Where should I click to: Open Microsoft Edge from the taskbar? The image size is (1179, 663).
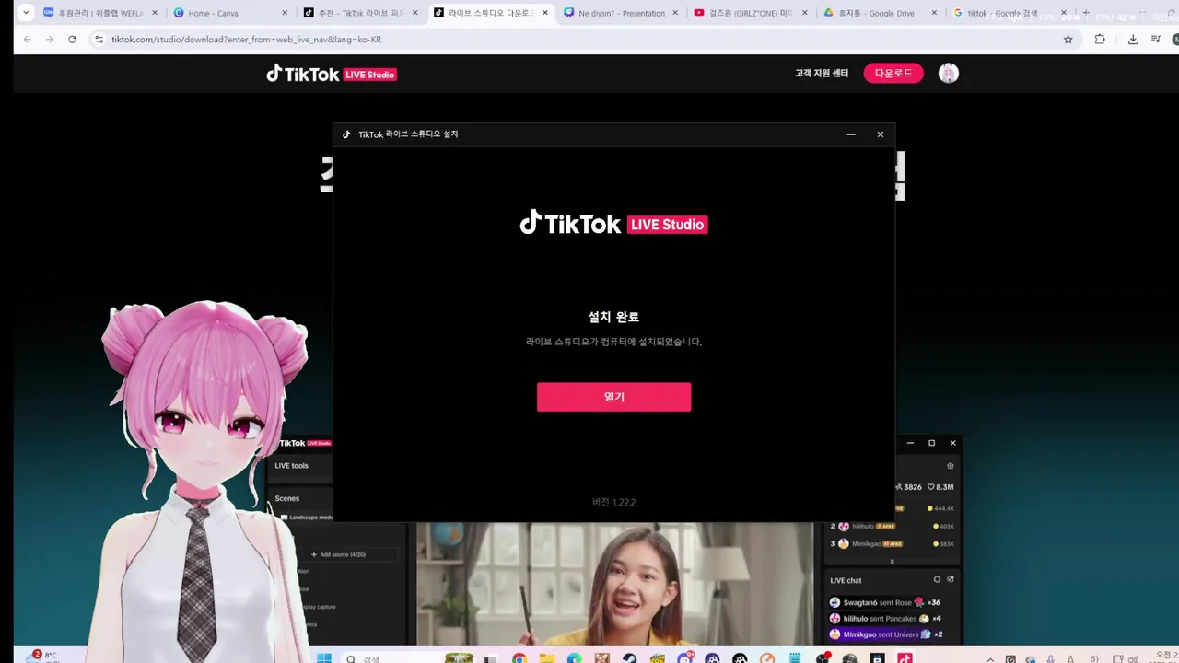[x=575, y=658]
